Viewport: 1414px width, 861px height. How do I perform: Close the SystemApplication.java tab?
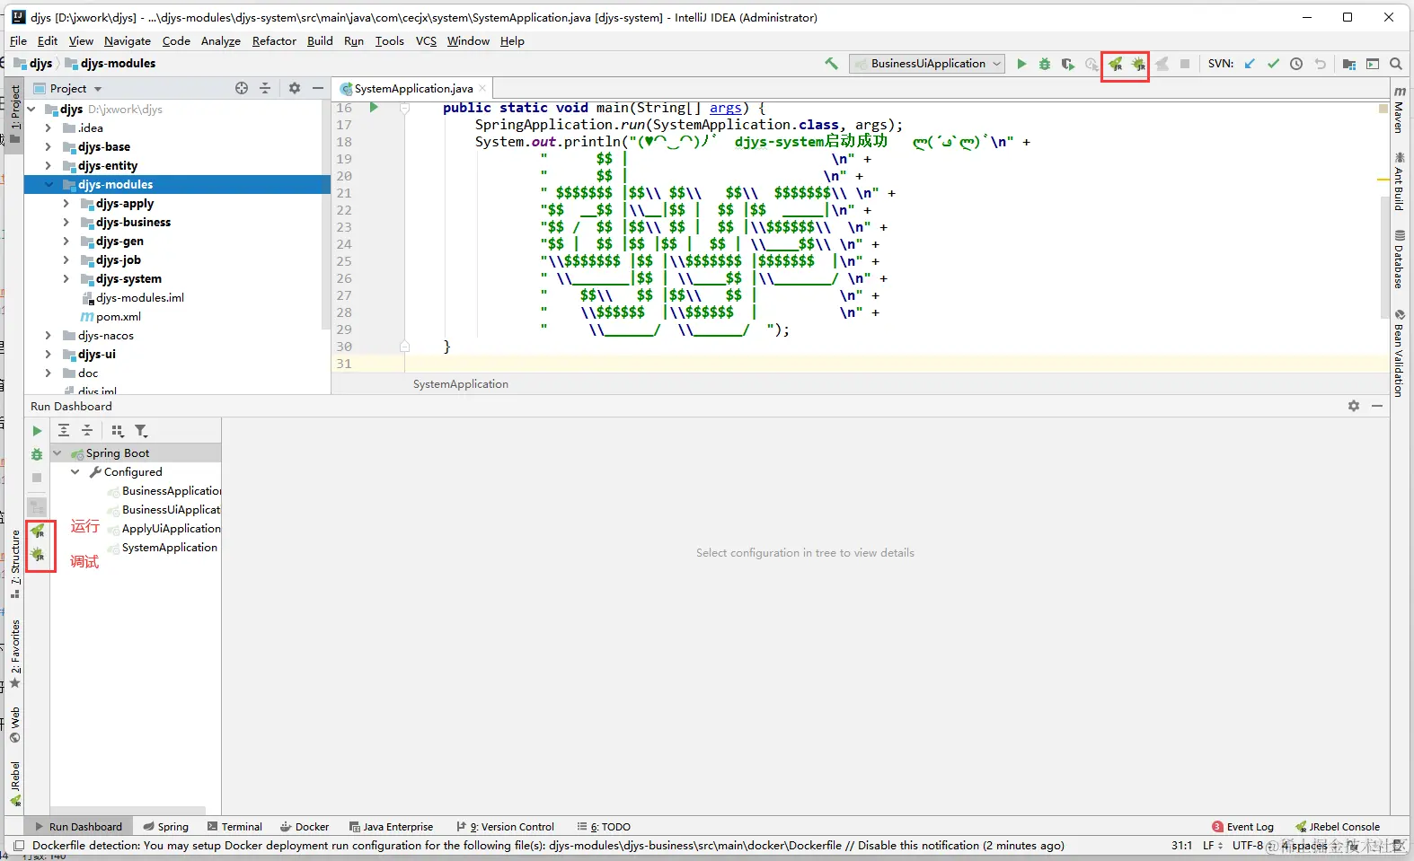click(x=482, y=88)
